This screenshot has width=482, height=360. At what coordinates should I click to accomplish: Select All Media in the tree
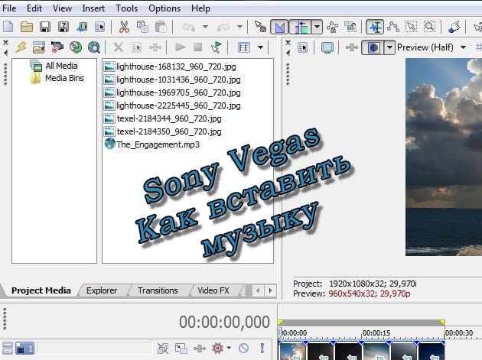pos(61,66)
